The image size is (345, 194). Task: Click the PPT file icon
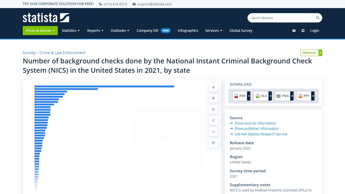(x=300, y=96)
